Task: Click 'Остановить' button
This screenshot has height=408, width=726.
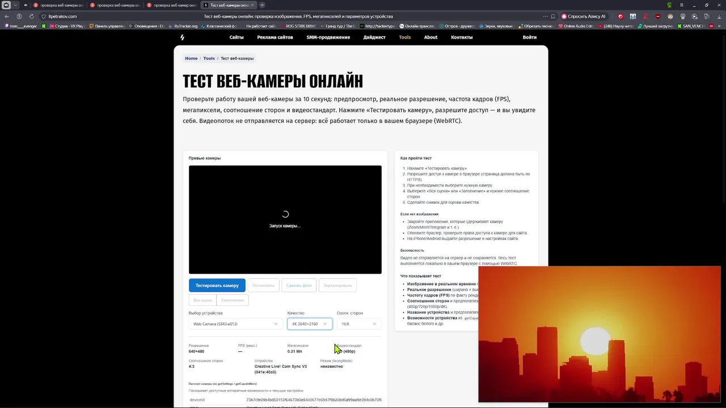Action: tap(264, 286)
